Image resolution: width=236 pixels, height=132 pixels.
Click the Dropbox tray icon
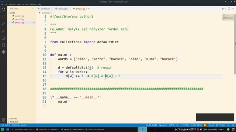coord(181,129)
